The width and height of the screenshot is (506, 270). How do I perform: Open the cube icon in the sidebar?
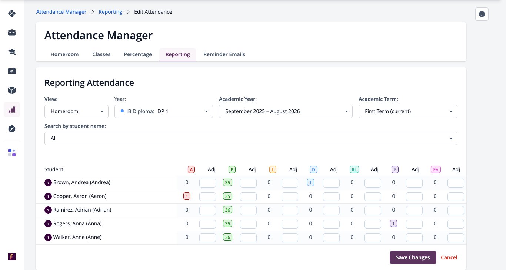[12, 90]
